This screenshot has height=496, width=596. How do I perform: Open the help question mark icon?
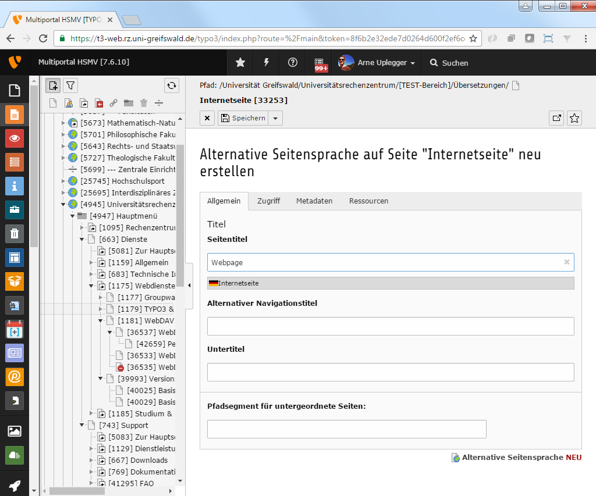tap(293, 63)
